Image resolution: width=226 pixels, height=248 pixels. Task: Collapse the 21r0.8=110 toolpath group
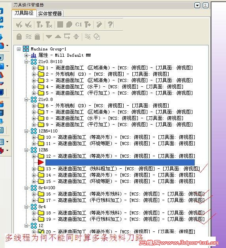[x=26, y=62]
